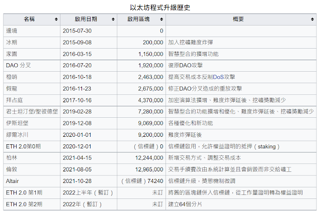Click the date 2021-10-28
Image resolution: width=322 pixels, height=217 pixels.
click(x=77, y=181)
